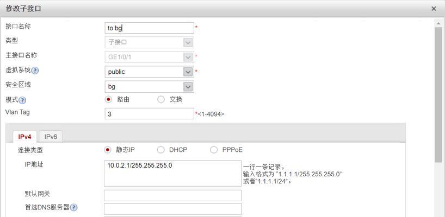Click the 主接口名称 label
445x217 pixels.
[x=21, y=55]
